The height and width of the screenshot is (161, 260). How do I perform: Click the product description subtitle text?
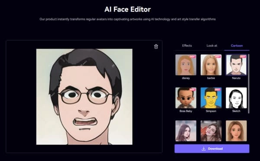pos(127,19)
